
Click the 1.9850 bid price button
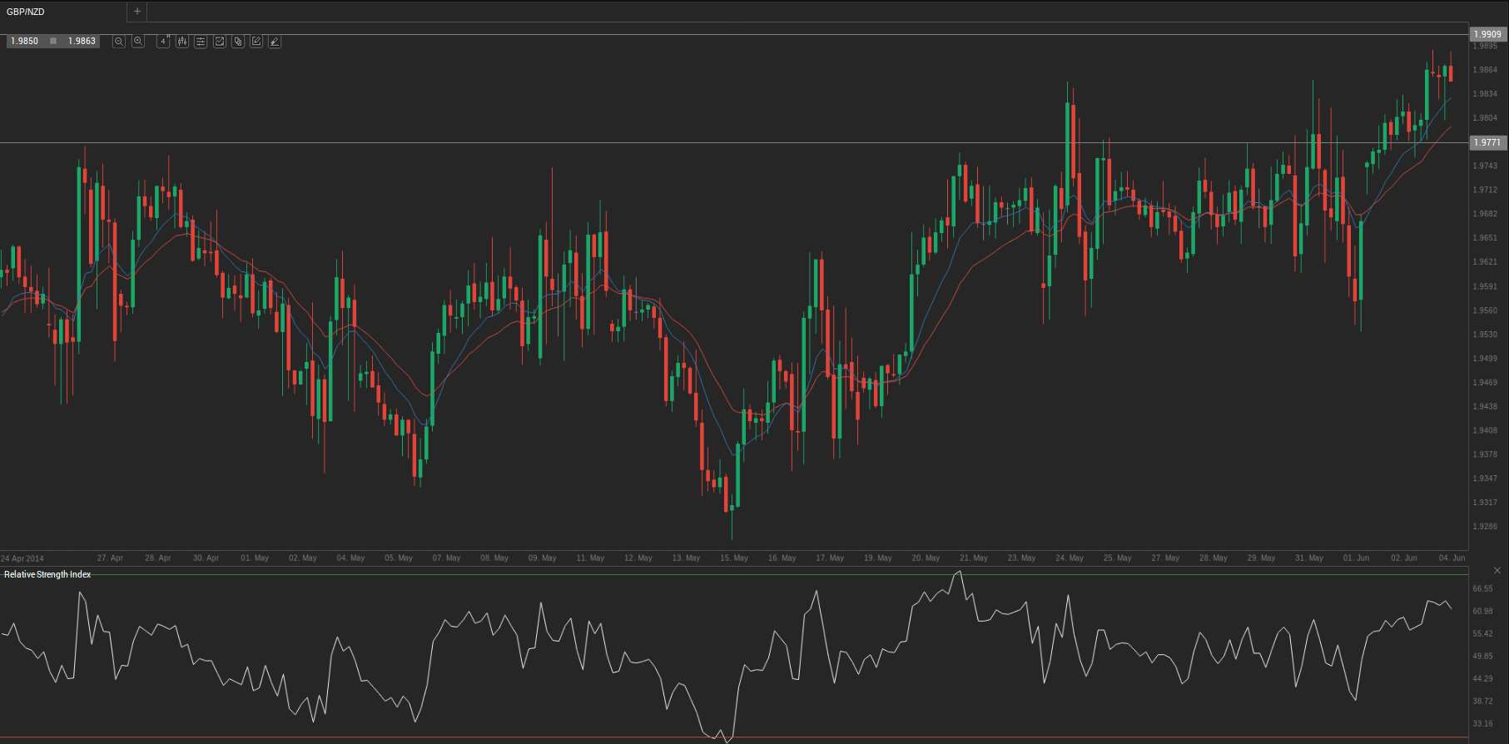coord(25,41)
